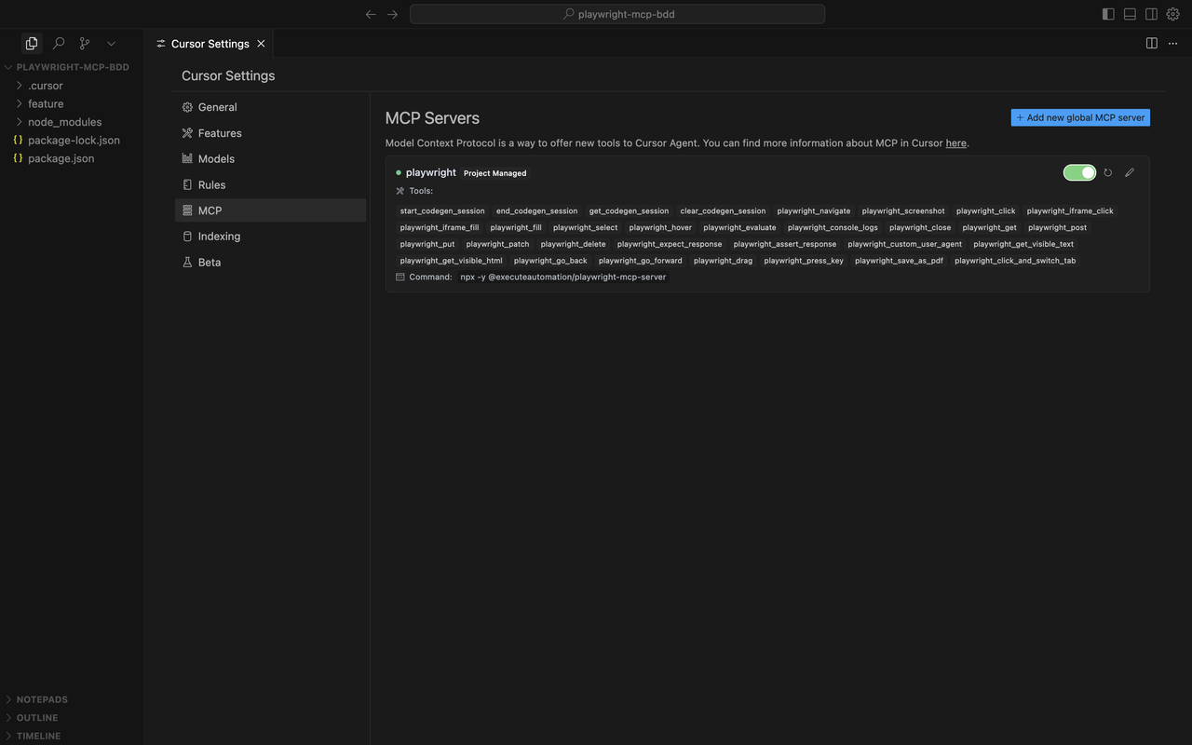Image resolution: width=1192 pixels, height=745 pixels.
Task: Click the playwright-mcp-bdd command search box
Action: pyautogui.click(x=616, y=14)
